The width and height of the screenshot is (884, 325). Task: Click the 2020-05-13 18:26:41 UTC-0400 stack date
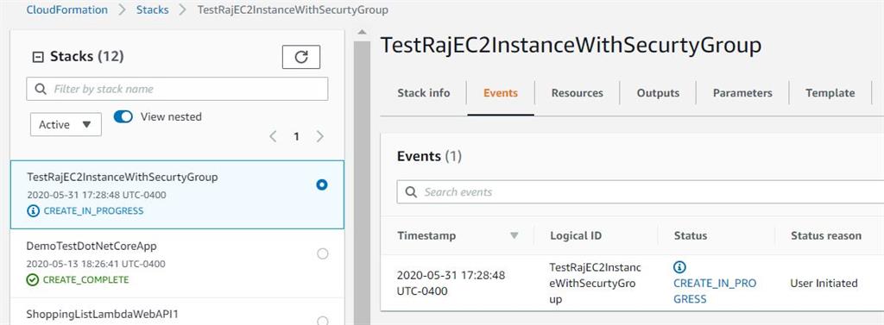point(96,264)
